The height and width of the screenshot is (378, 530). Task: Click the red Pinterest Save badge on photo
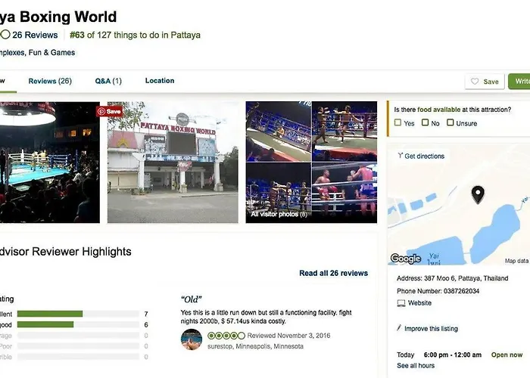tap(109, 111)
